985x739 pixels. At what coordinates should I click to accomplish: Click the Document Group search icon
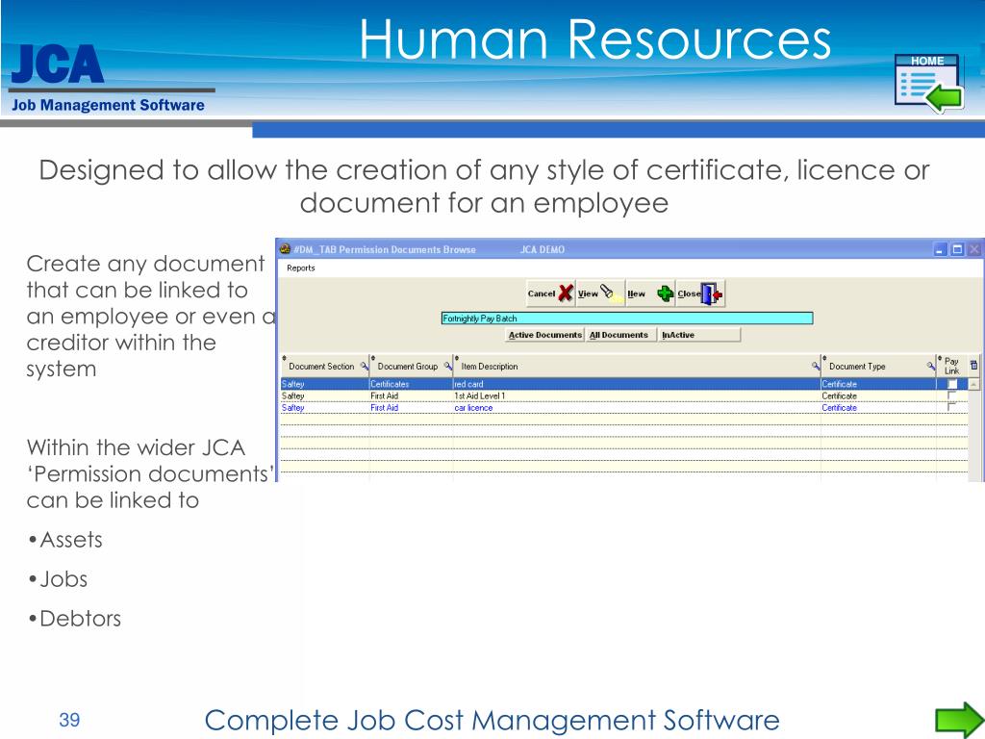pyautogui.click(x=448, y=366)
